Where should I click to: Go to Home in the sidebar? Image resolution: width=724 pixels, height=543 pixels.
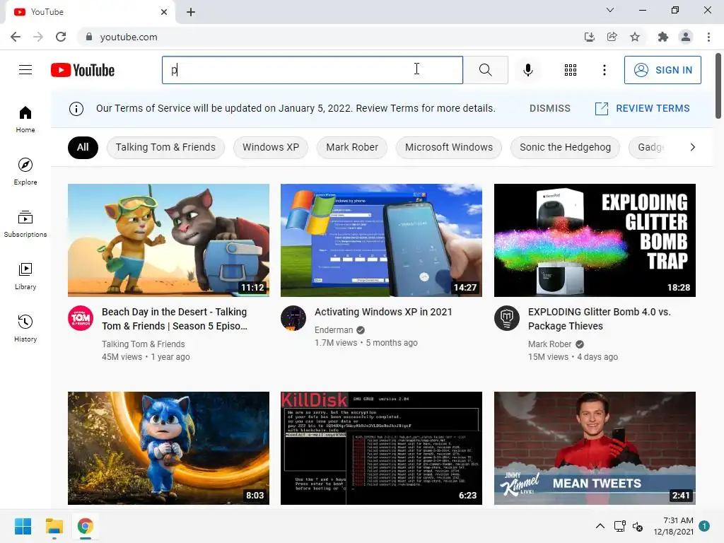click(25, 119)
